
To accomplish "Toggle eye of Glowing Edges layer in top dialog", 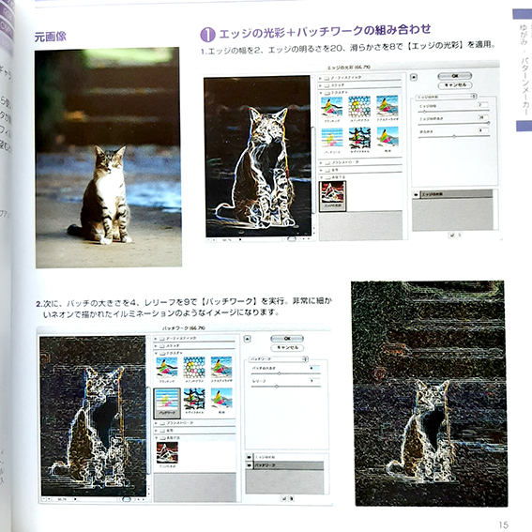I will (416, 194).
